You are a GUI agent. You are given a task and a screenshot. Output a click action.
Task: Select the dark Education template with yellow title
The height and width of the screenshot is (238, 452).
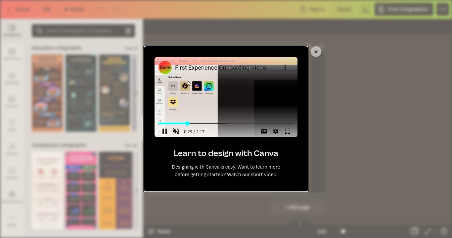pyautogui.click(x=115, y=93)
